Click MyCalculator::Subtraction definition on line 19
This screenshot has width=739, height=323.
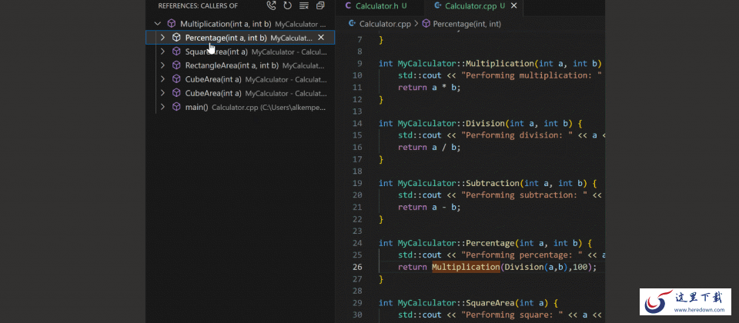pos(457,183)
